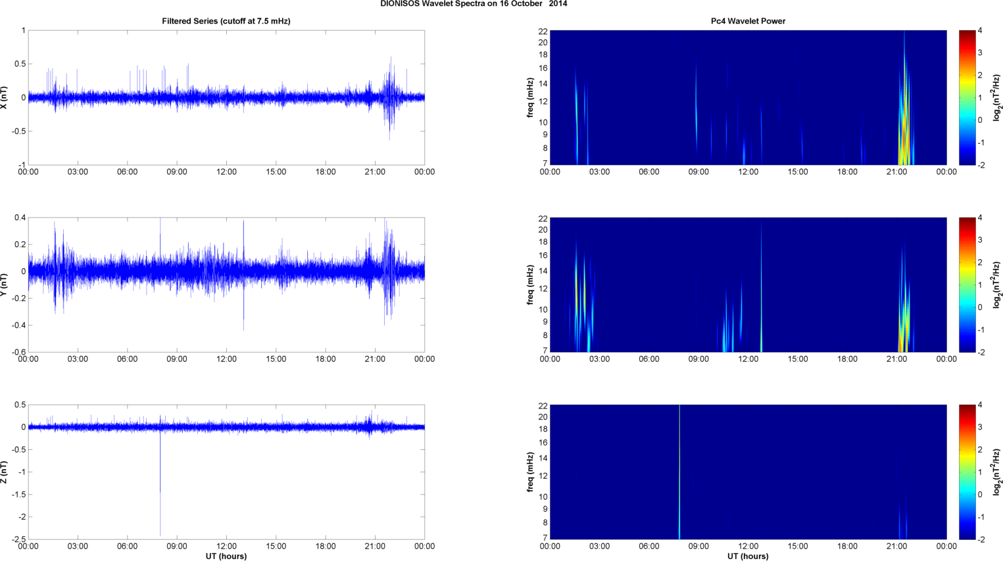Image resolution: width=1003 pixels, height=561 pixels.
Task: Click 'freq (mHz)' label of bottom spectrogram
Action: pos(530,472)
